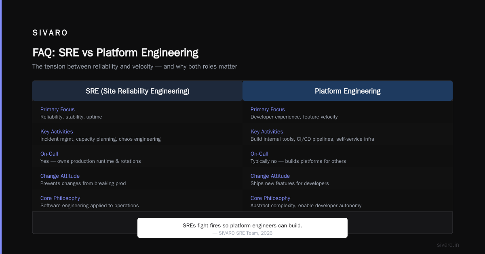The height and width of the screenshot is (254, 485).
Task: Click Primary Focus under Platform Engineering
Action: [268, 109]
